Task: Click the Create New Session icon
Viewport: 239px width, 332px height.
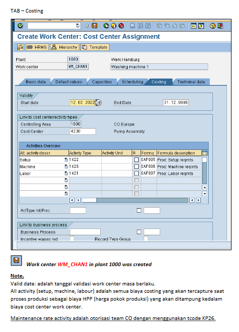Action: [x=194, y=26]
